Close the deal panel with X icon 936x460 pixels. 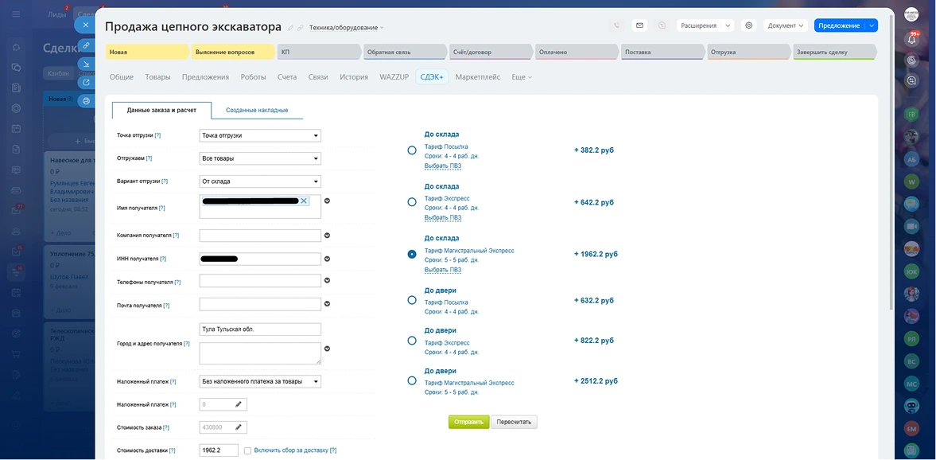pyautogui.click(x=86, y=25)
